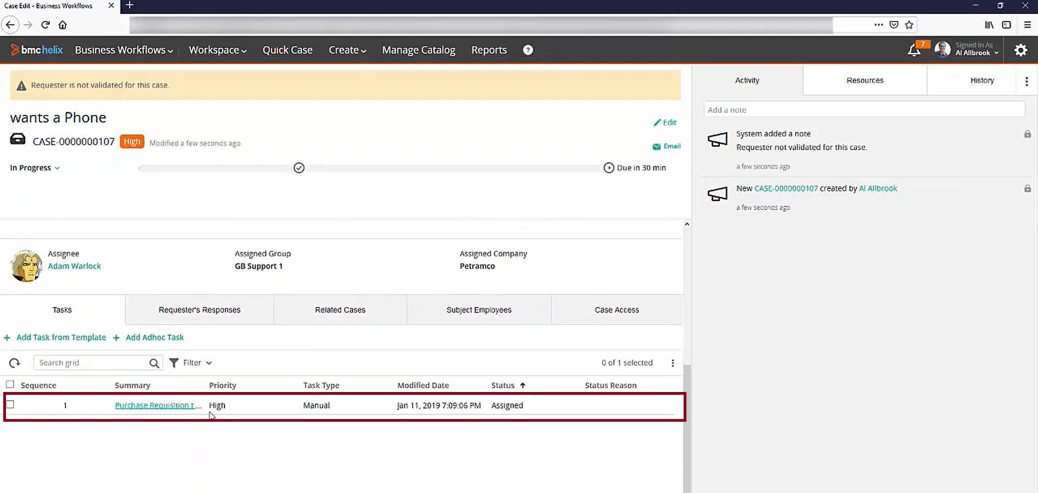Viewport: 1038px width, 493px height.
Task: Click the BMC Helix logo
Action: pyautogui.click(x=37, y=50)
